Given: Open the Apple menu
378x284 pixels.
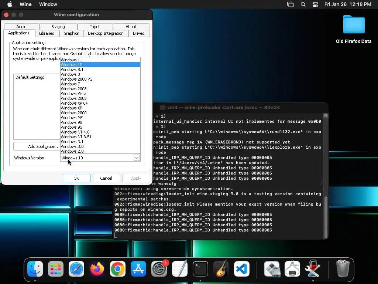Looking at the screenshot, I should point(10,4).
